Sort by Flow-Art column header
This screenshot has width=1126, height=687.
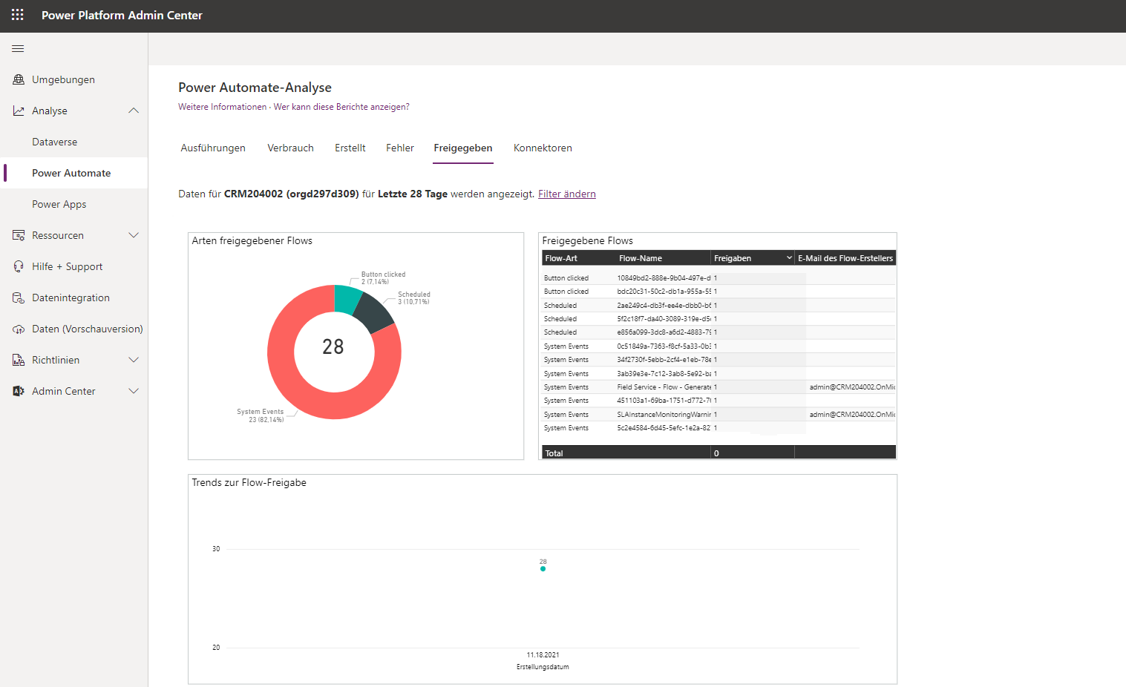coord(560,258)
